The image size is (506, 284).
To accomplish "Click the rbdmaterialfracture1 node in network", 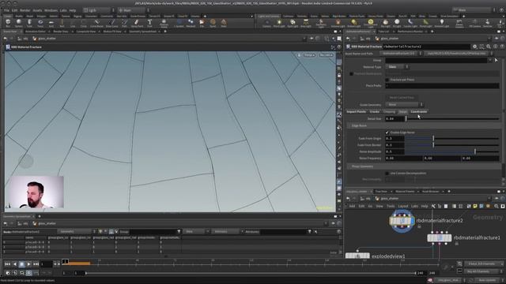I will coord(440,237).
